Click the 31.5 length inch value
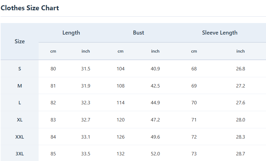266x161 pixels. (86, 69)
